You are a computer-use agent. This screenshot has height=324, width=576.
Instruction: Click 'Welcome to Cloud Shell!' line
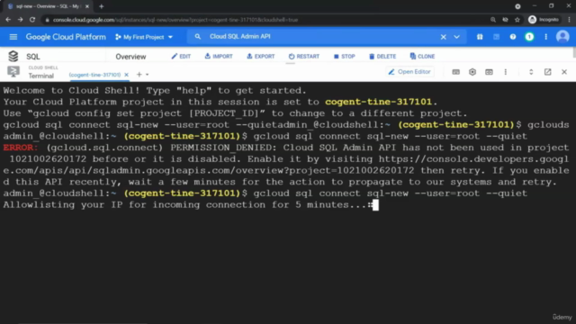pyautogui.click(x=155, y=91)
